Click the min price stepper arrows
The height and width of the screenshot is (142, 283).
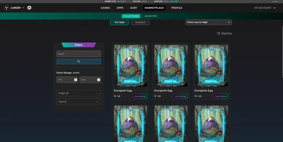coord(76,80)
